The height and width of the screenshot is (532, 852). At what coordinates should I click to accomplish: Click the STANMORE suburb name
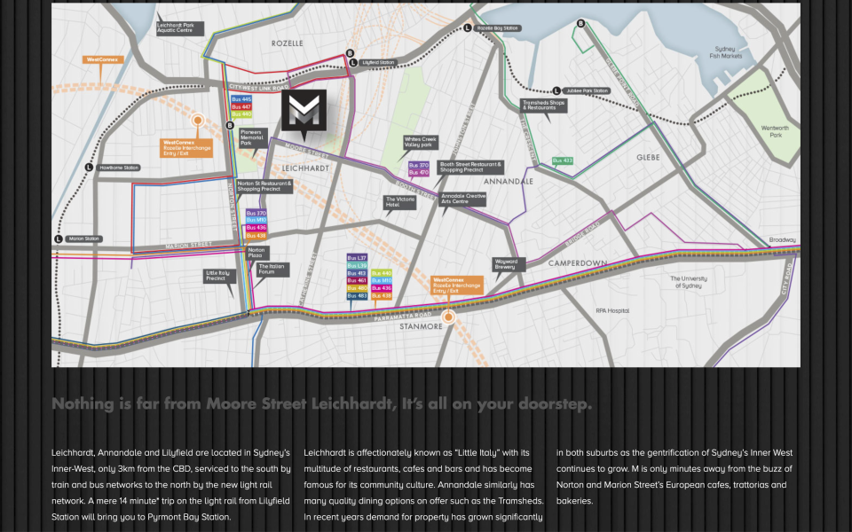pyautogui.click(x=421, y=327)
